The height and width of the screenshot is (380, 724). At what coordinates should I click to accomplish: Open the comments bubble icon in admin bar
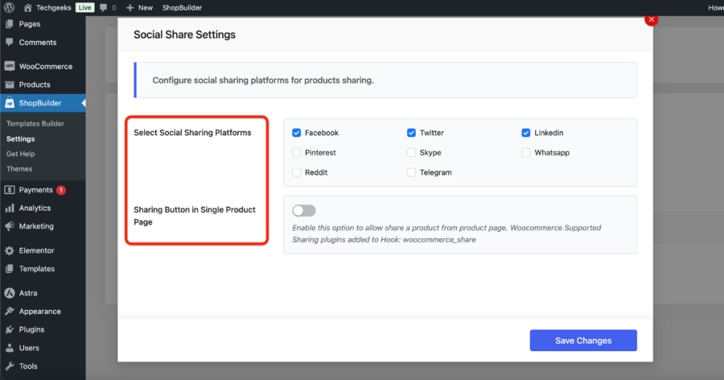103,7
